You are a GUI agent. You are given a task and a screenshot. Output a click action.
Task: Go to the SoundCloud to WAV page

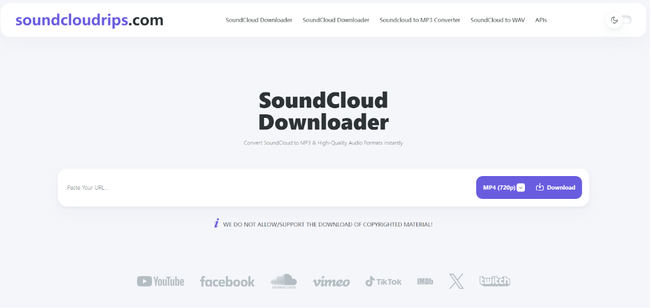click(497, 20)
